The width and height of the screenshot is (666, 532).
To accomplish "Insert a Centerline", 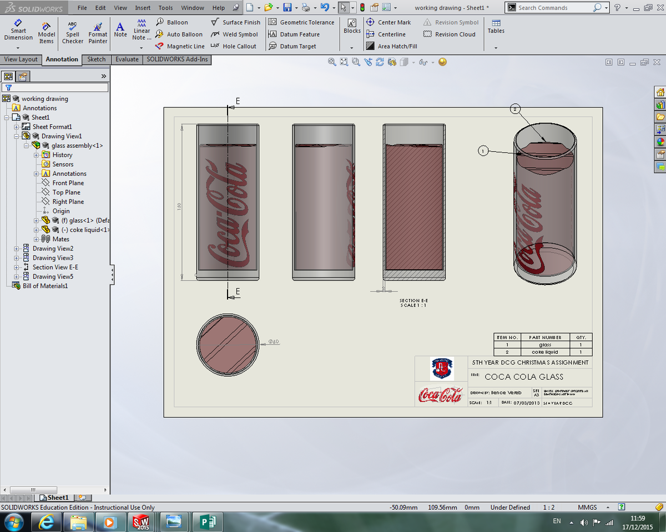I will [386, 34].
